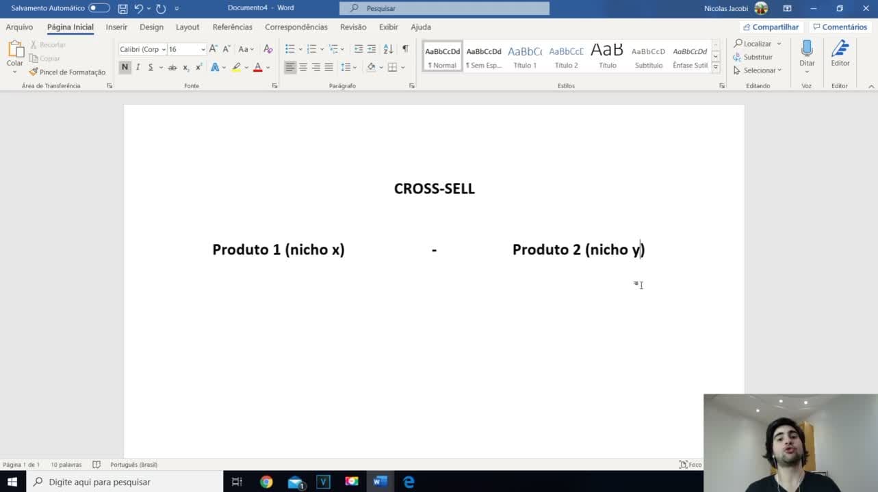Screen dimensions: 878x492
Task: Expand the styles gallery
Action: click(x=716, y=68)
